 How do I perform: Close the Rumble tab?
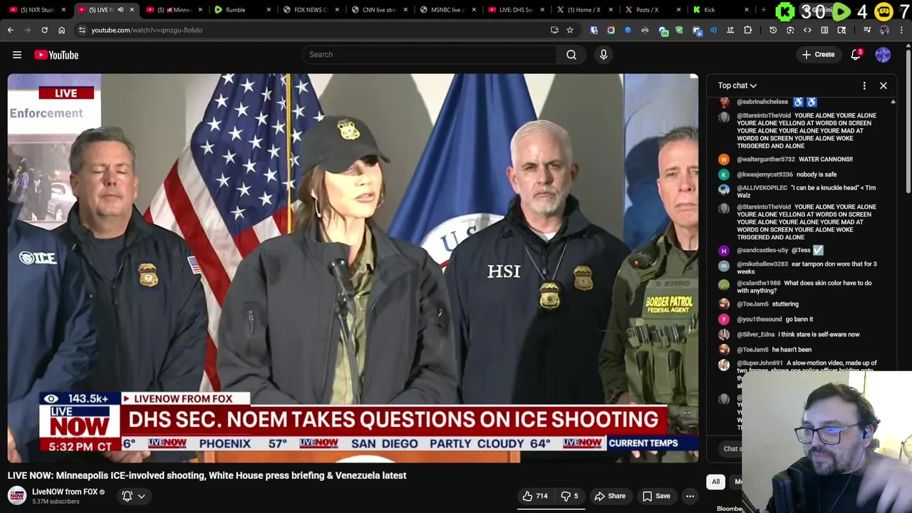click(x=269, y=10)
